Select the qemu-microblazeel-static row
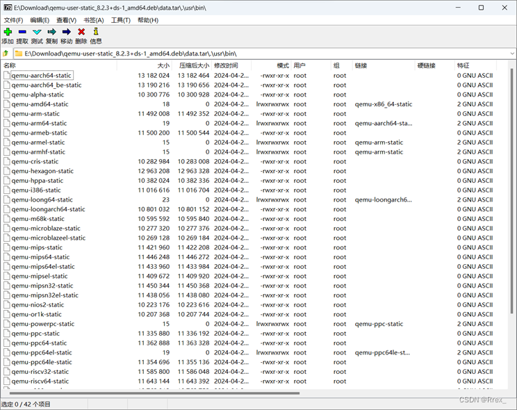This screenshot has width=517, height=410. click(248, 238)
